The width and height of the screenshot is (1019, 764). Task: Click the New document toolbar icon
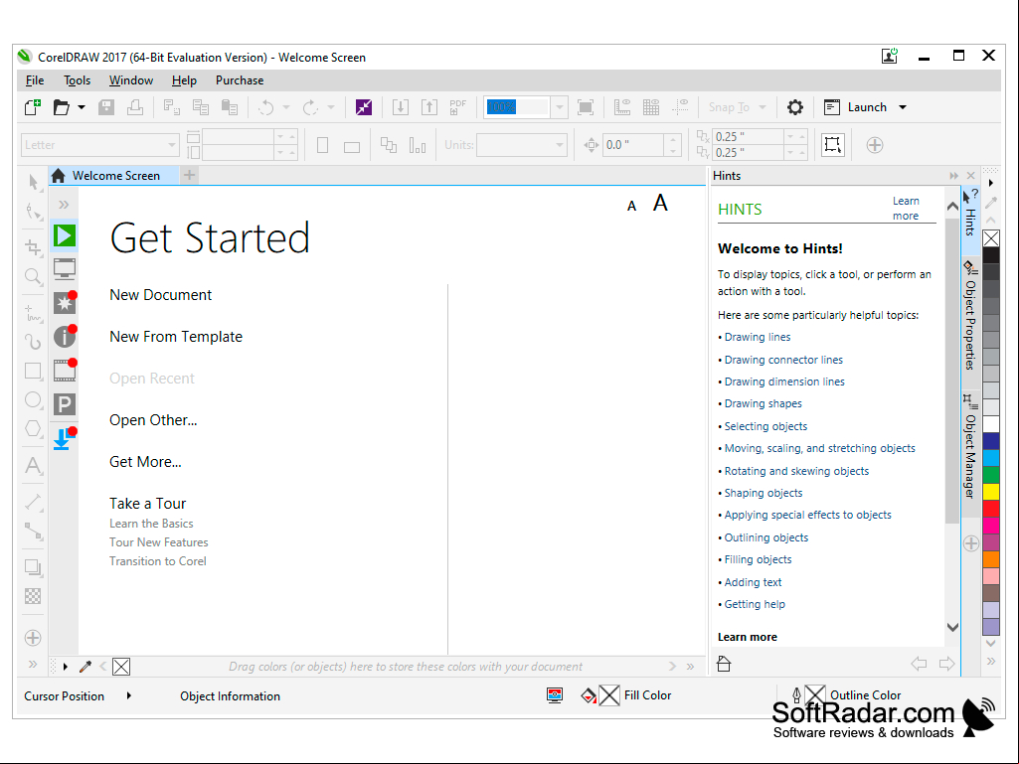(x=33, y=107)
